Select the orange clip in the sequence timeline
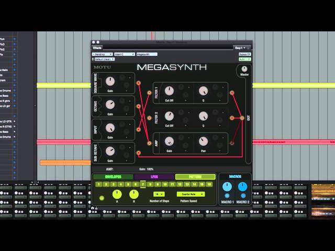Screen dimensions: 335x251 65,163
